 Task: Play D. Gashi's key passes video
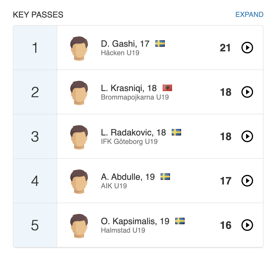tap(247, 48)
